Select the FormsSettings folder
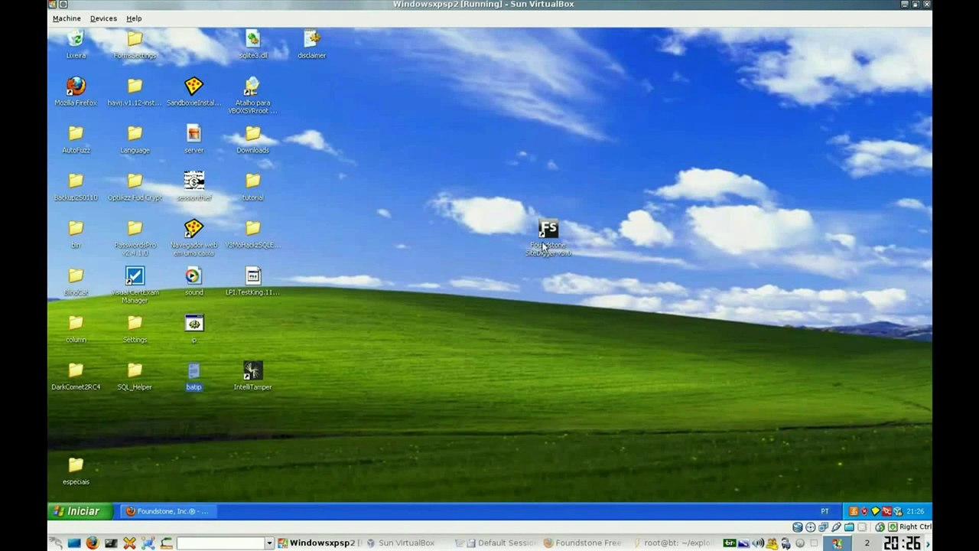This screenshot has width=979, height=551. click(x=135, y=44)
